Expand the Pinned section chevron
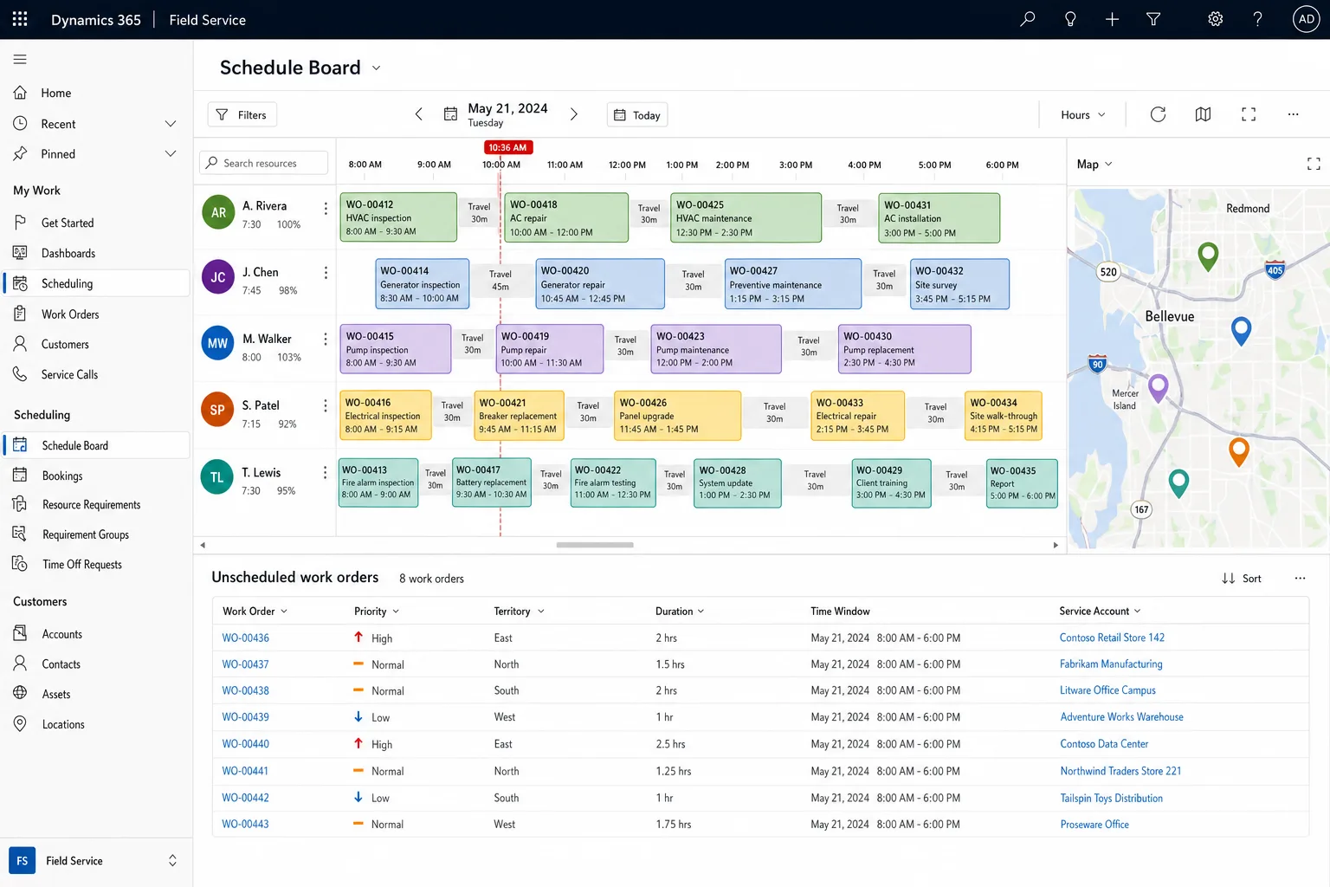Viewport: 1330px width, 887px height. coord(171,154)
